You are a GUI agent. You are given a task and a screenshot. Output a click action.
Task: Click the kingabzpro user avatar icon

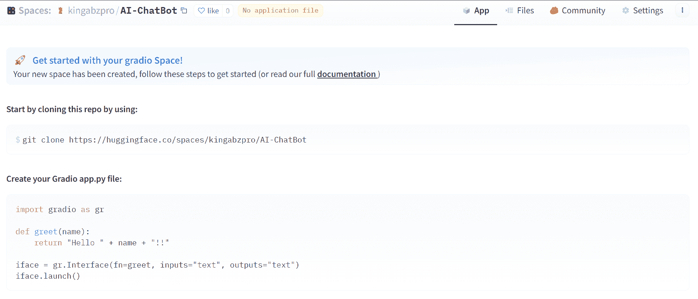pos(60,11)
